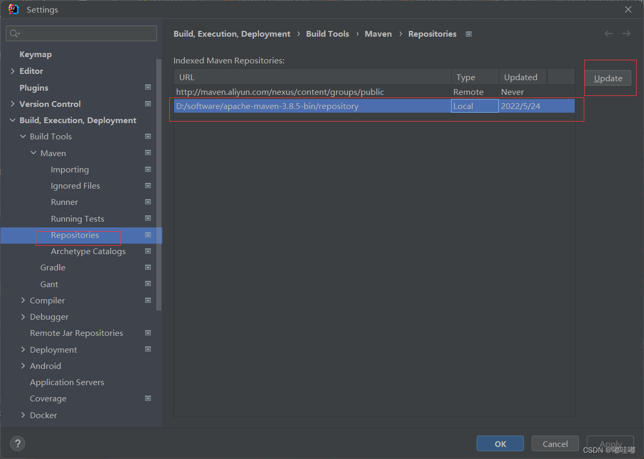Expand the Compiler node
Image resolution: width=644 pixels, height=459 pixels.
(23, 300)
